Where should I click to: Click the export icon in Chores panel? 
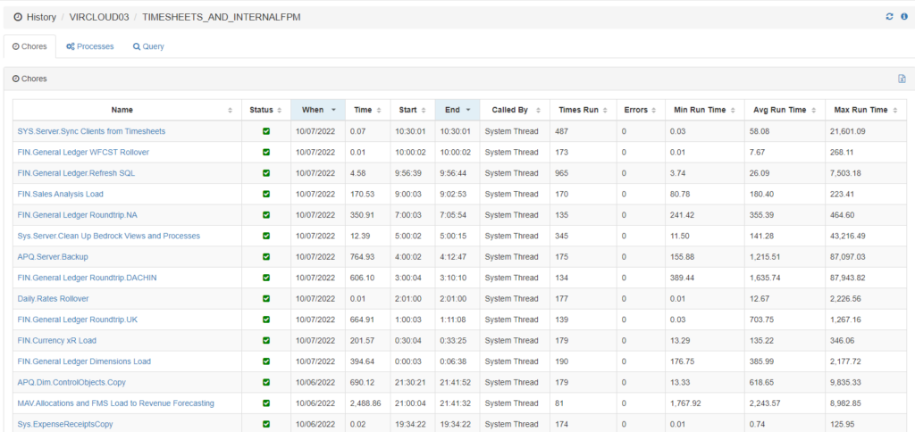902,79
